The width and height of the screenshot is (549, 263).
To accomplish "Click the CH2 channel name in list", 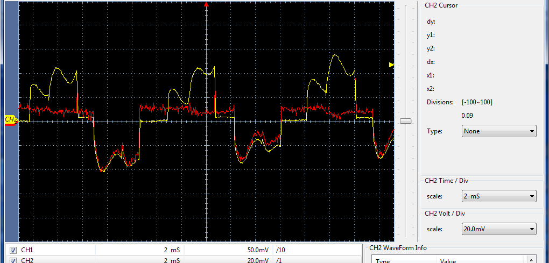I will pos(27,260).
